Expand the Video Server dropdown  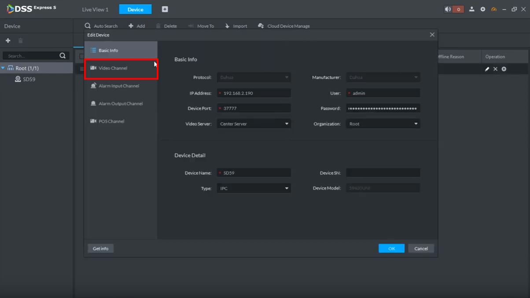coord(254,124)
